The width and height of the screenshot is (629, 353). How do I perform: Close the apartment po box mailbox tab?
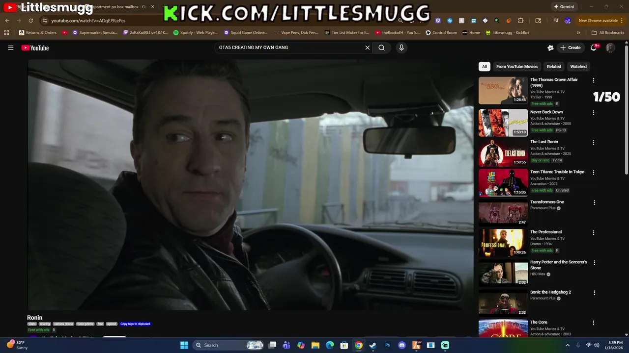pos(152,7)
